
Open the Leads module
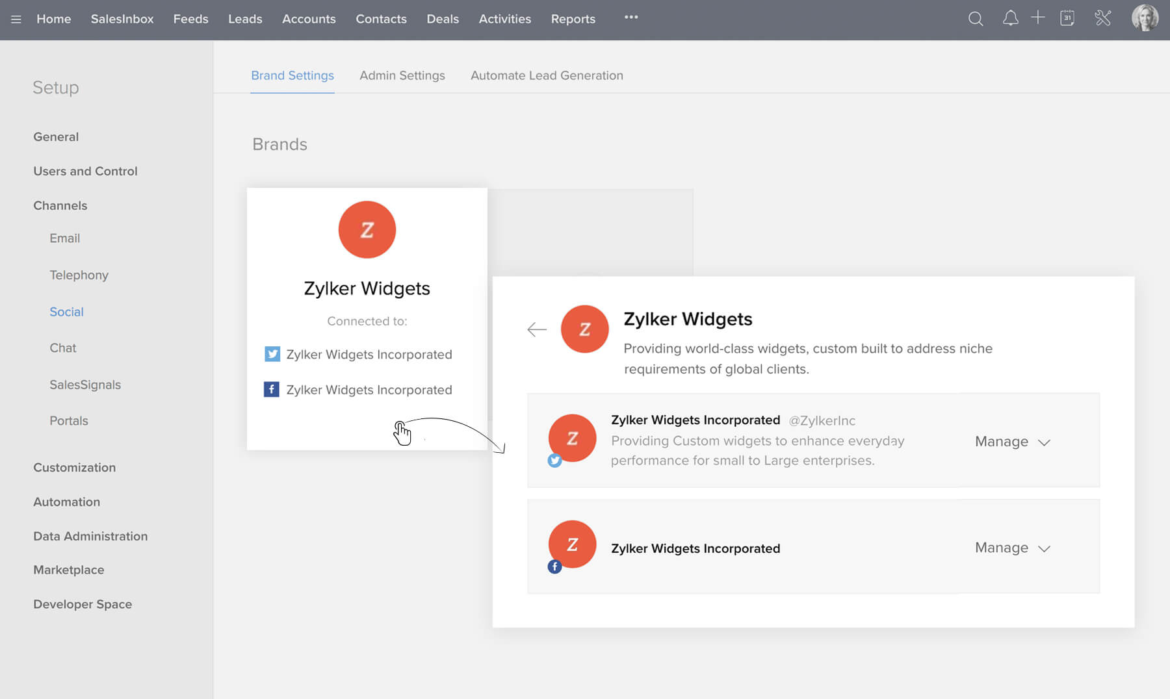(245, 19)
